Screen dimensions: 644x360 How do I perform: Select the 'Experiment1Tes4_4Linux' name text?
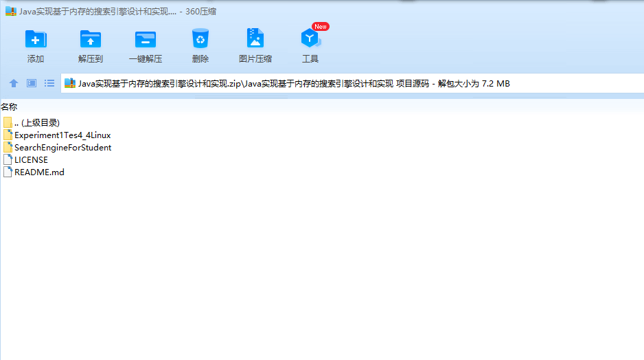click(x=62, y=135)
